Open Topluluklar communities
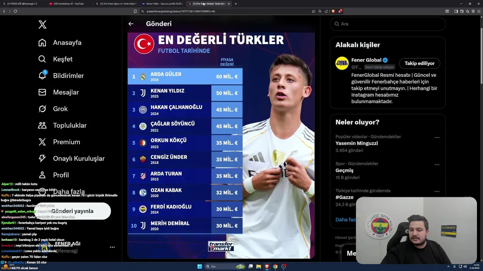The height and width of the screenshot is (271, 483). pyautogui.click(x=63, y=125)
